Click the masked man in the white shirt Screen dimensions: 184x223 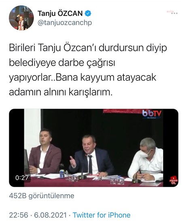click(146, 159)
